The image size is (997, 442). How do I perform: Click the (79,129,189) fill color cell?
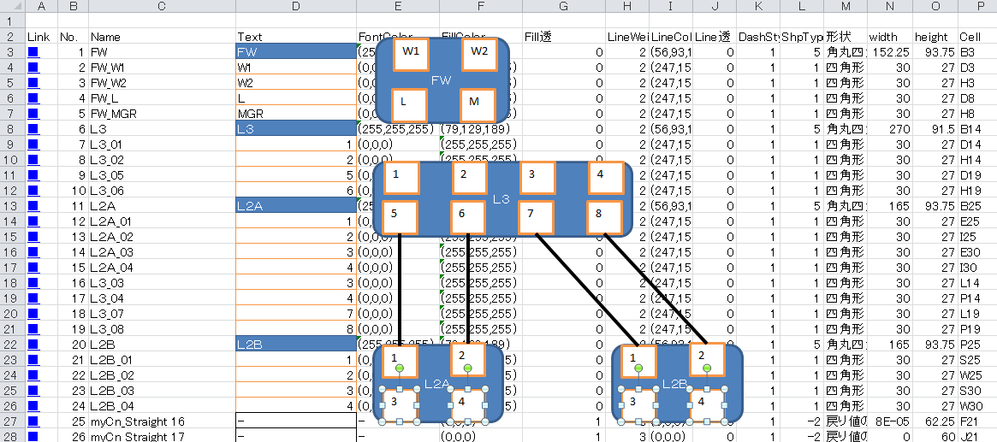coord(481,129)
